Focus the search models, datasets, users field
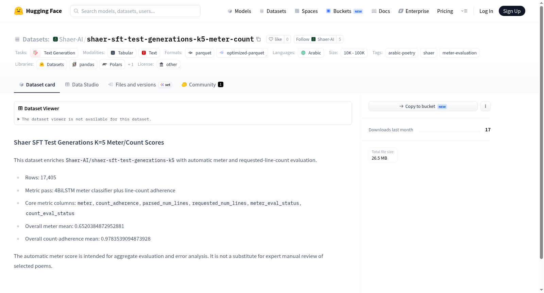 135,11
